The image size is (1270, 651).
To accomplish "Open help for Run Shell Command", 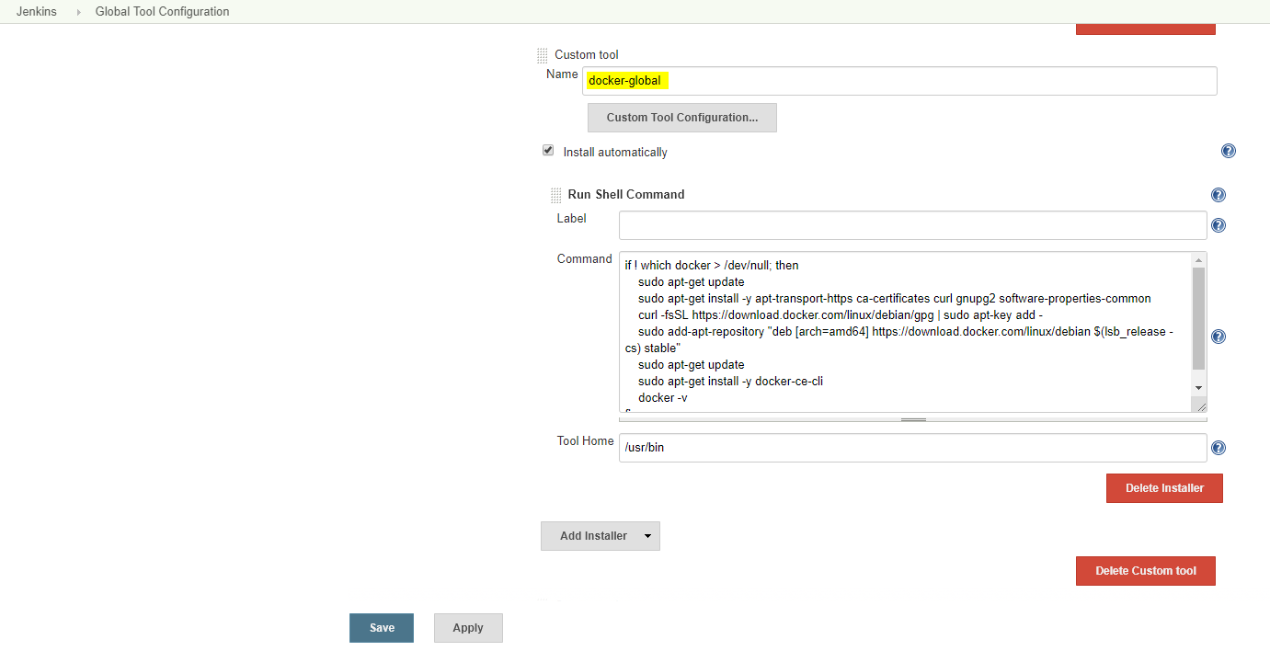I will [1219, 195].
